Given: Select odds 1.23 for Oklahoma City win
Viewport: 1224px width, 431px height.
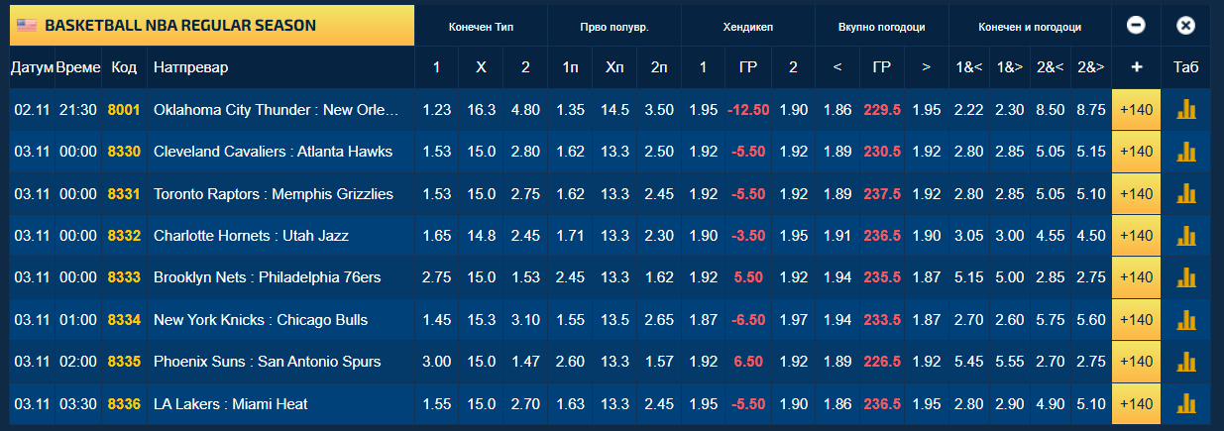Looking at the screenshot, I should pos(437,110).
